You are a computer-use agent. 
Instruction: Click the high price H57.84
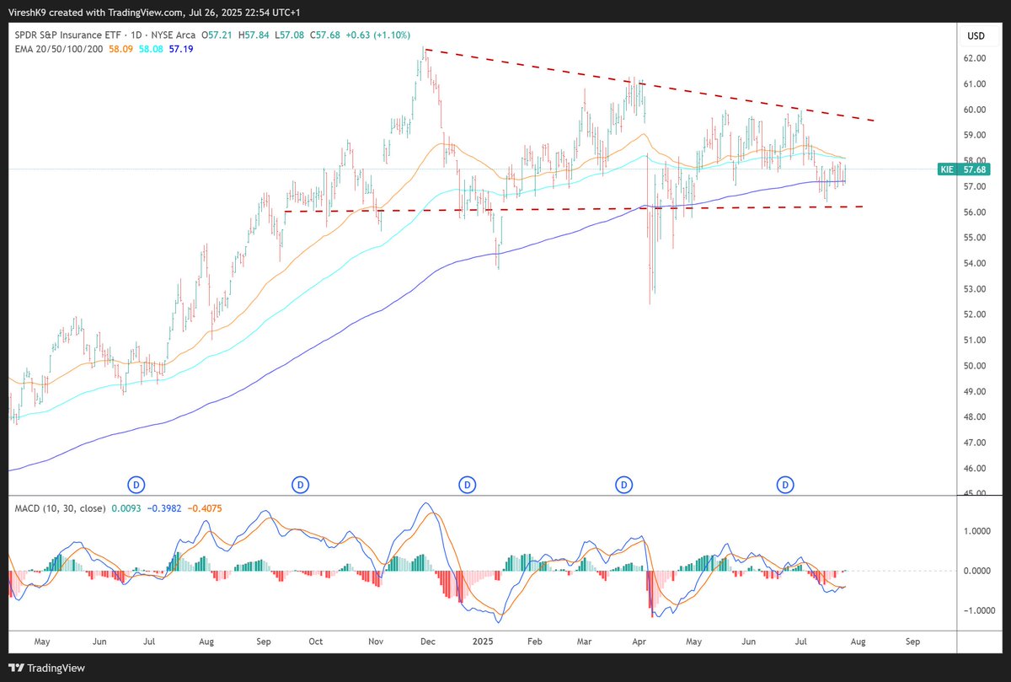click(x=254, y=35)
